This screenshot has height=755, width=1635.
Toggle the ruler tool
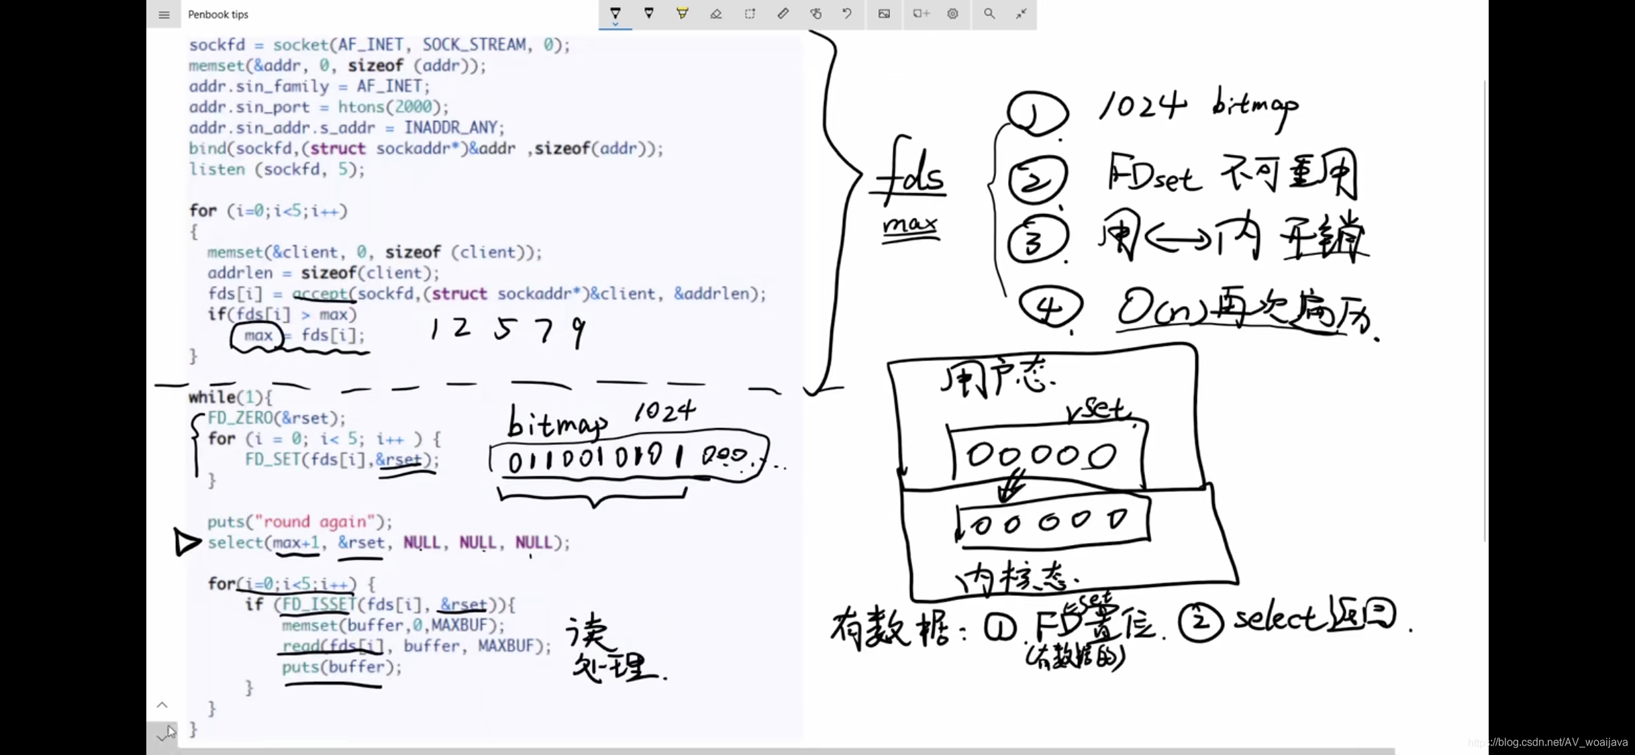pyautogui.click(x=783, y=13)
